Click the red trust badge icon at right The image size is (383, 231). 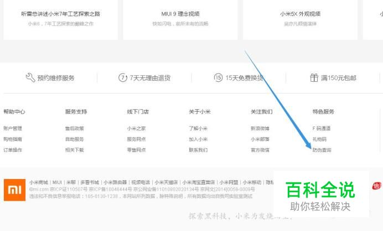coord(376,186)
